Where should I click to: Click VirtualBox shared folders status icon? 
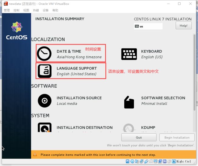pyautogui.click(x=151, y=161)
